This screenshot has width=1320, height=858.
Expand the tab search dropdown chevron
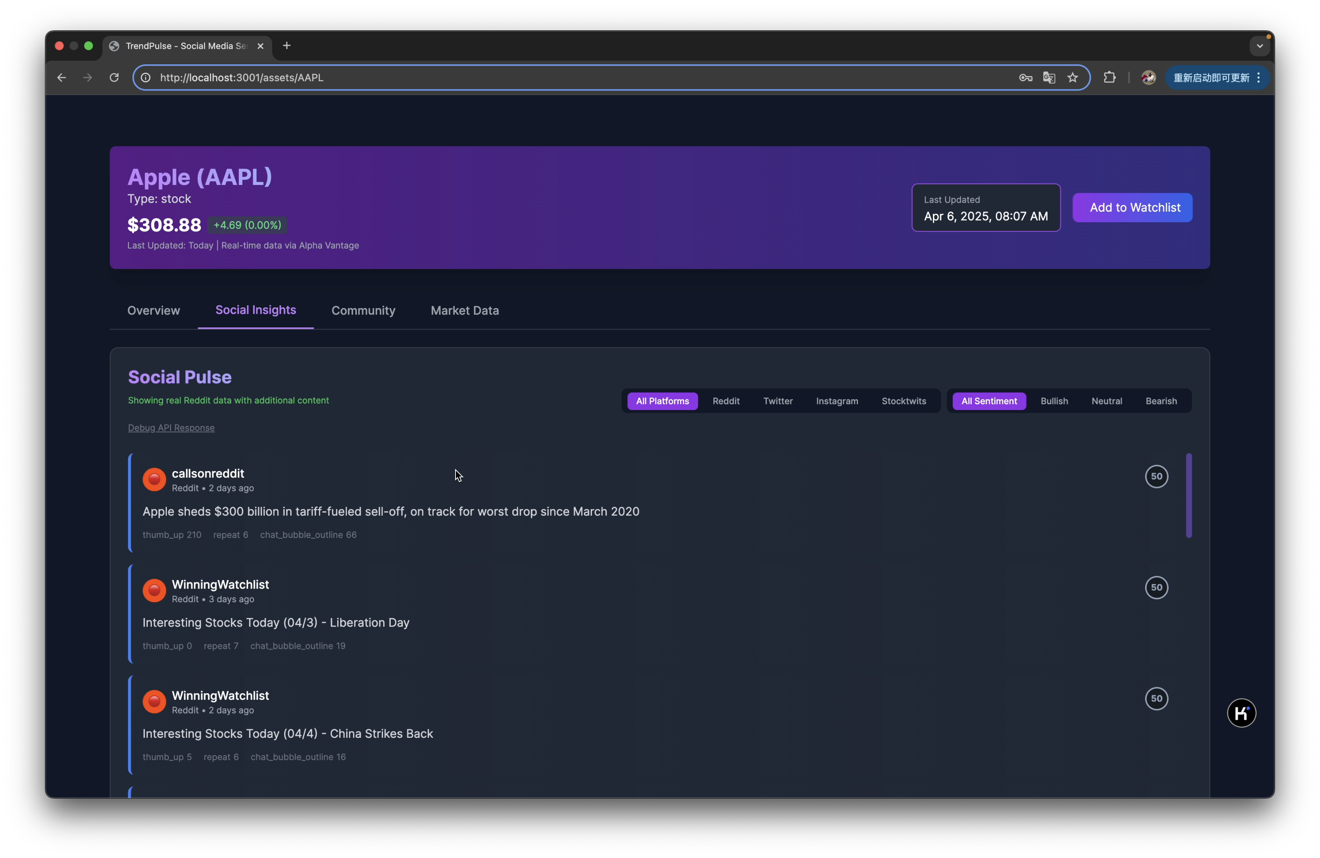coord(1260,46)
